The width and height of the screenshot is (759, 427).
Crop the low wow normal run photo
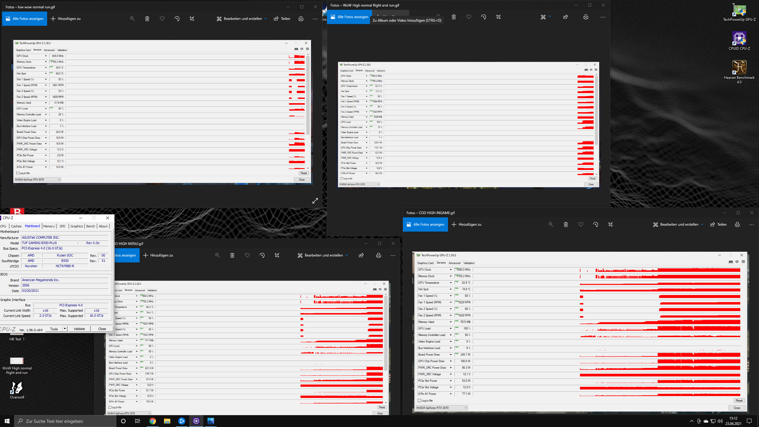[192, 19]
